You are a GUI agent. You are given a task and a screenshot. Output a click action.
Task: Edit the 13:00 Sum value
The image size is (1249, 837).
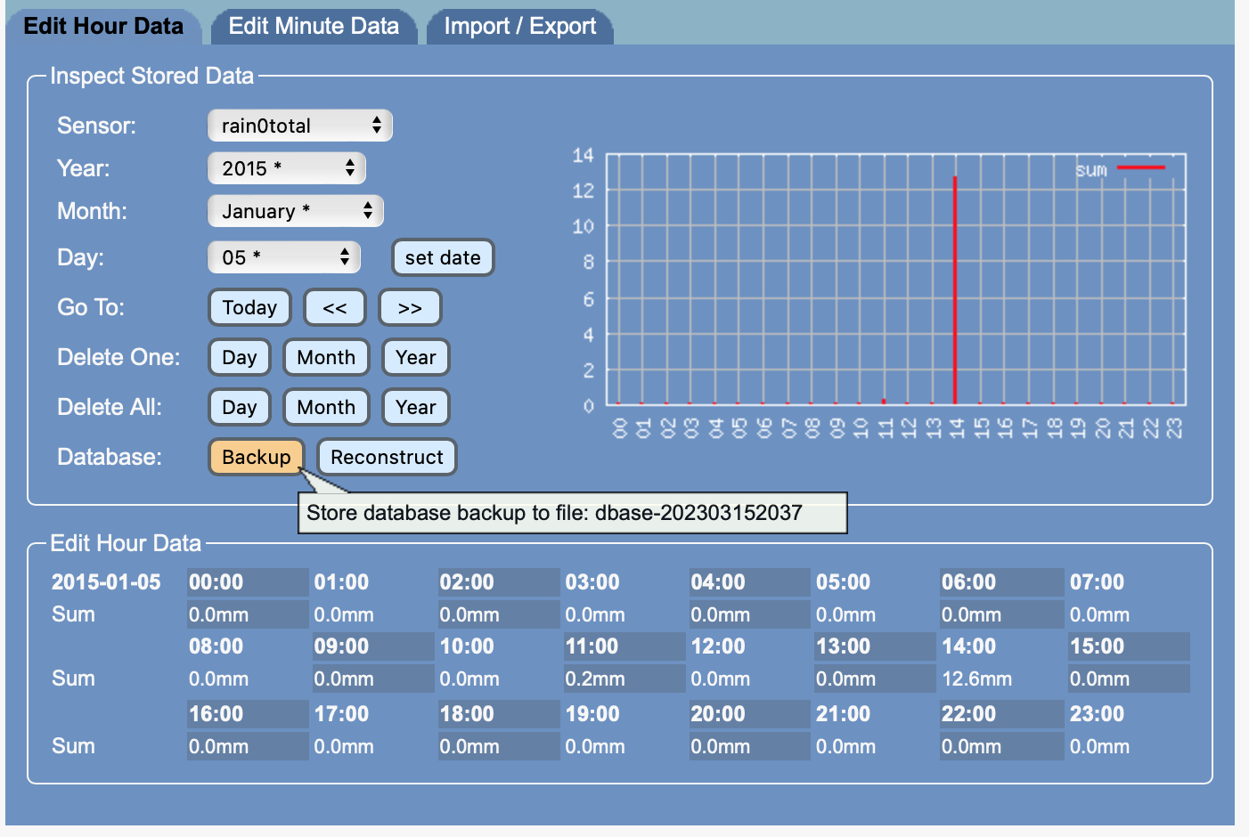tap(875, 679)
